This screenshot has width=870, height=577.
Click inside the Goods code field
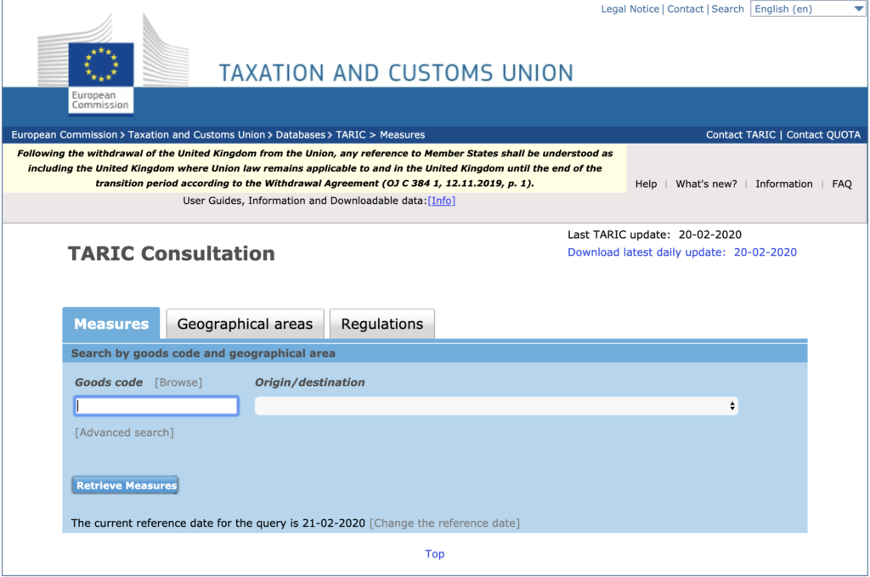click(x=155, y=405)
